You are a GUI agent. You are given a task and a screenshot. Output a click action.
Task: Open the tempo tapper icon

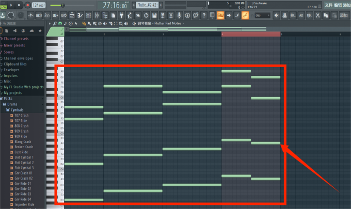[130, 15]
